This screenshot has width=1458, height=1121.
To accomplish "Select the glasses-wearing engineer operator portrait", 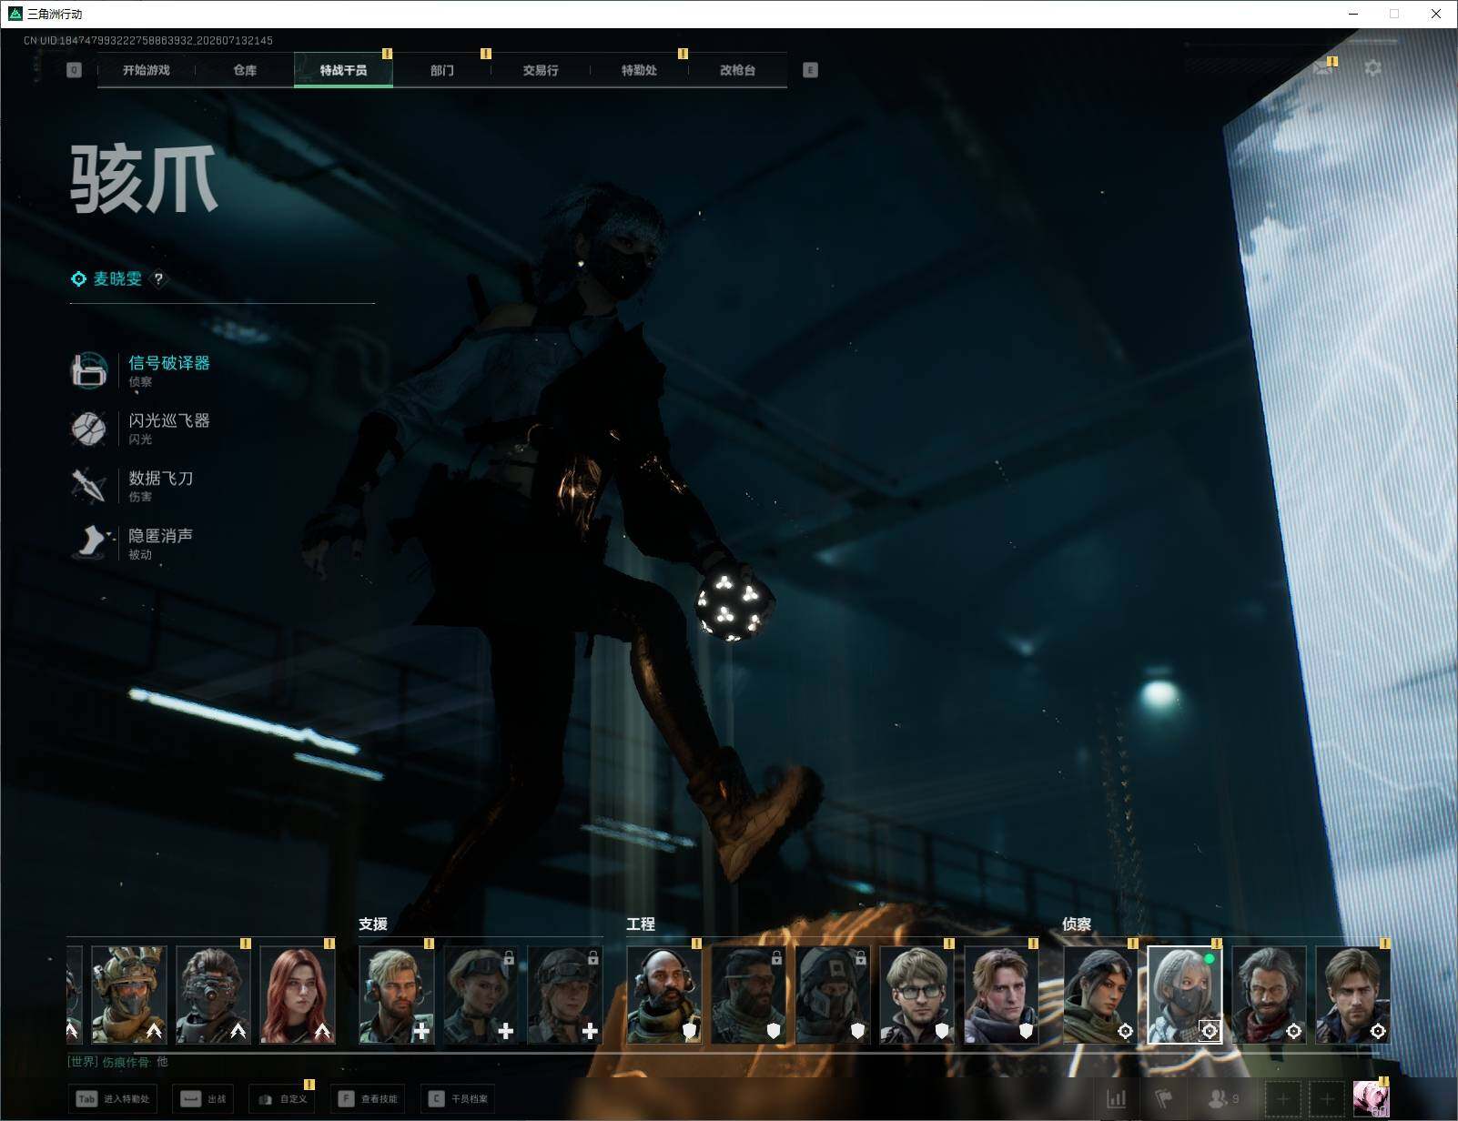I will tap(917, 995).
